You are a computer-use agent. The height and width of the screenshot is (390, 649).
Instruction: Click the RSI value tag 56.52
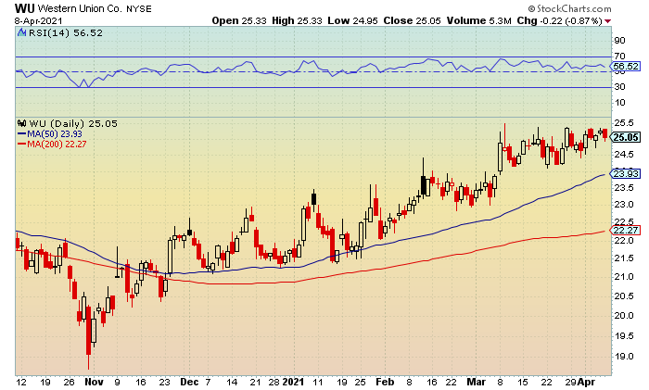click(626, 66)
